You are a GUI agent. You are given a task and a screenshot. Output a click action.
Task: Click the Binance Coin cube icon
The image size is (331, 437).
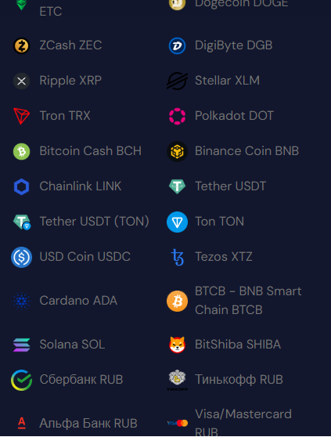pyautogui.click(x=177, y=151)
